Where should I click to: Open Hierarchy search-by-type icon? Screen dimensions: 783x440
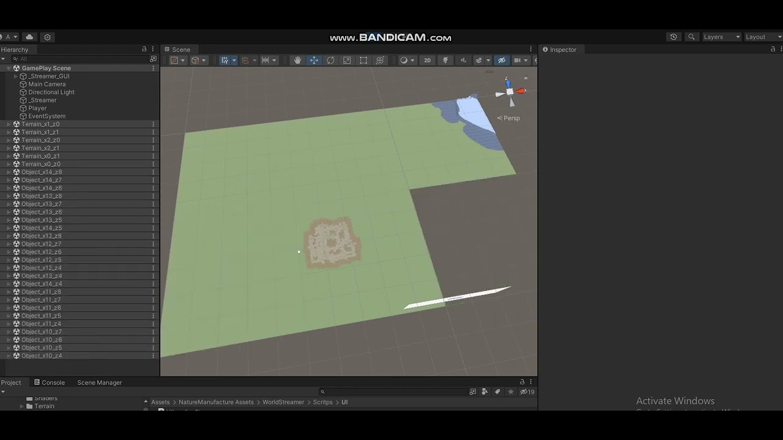coord(153,59)
